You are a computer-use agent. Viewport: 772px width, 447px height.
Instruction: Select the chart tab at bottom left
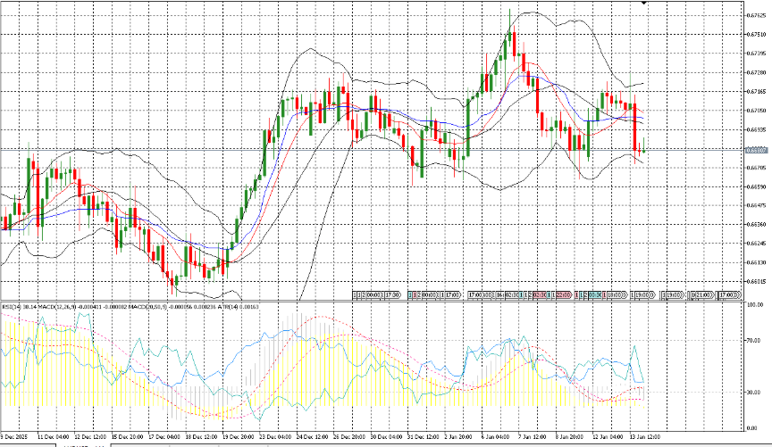click(27, 444)
